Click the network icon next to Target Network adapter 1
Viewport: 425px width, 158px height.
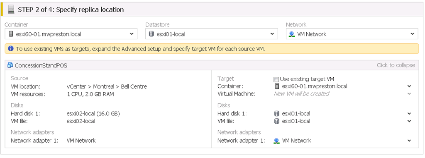pos(276,141)
